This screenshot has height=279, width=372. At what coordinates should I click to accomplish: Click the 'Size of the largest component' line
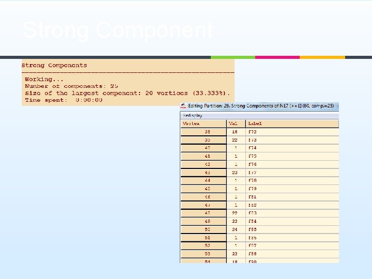coord(128,93)
